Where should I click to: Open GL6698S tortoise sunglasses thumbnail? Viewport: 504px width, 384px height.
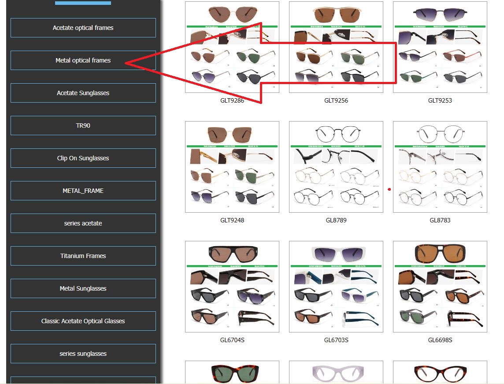(x=440, y=287)
